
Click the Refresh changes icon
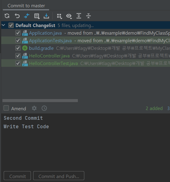pos(7,16)
